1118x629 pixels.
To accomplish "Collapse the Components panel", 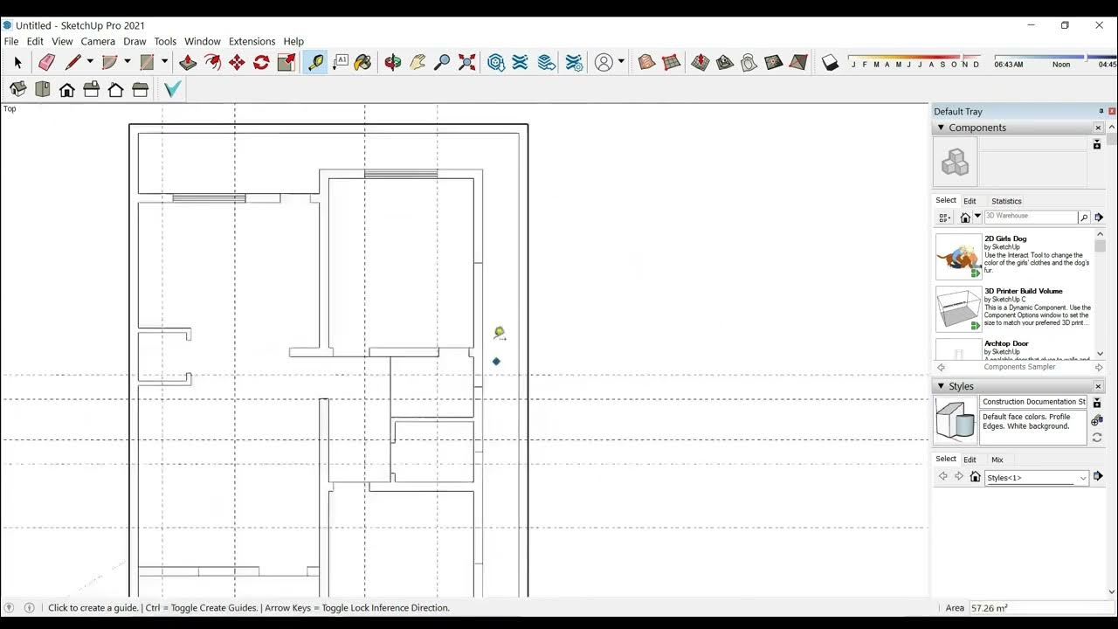I will coord(941,128).
